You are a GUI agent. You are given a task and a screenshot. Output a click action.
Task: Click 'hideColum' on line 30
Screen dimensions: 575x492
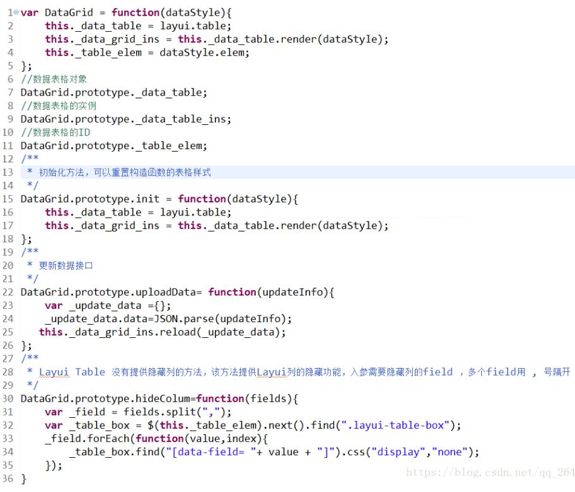tap(163, 399)
